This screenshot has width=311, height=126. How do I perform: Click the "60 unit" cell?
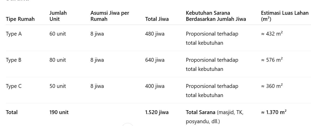coord(58,34)
